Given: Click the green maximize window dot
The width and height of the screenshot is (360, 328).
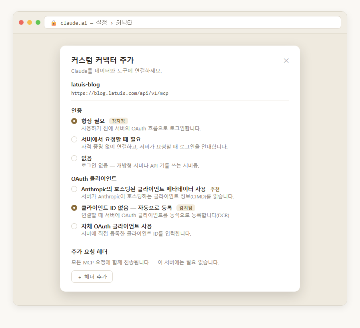Looking at the screenshot, I should tap(38, 22).
